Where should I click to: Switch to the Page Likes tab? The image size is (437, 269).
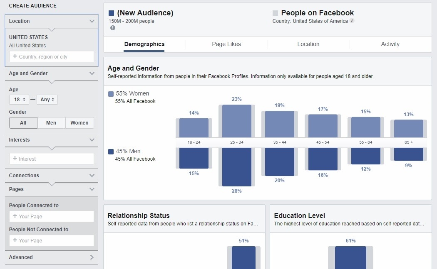226,44
